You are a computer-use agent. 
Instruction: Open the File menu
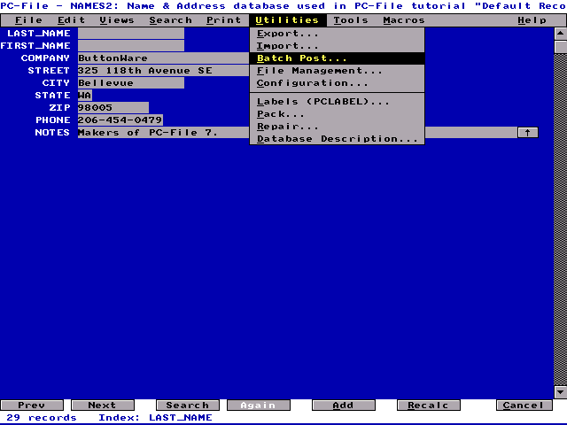28,20
